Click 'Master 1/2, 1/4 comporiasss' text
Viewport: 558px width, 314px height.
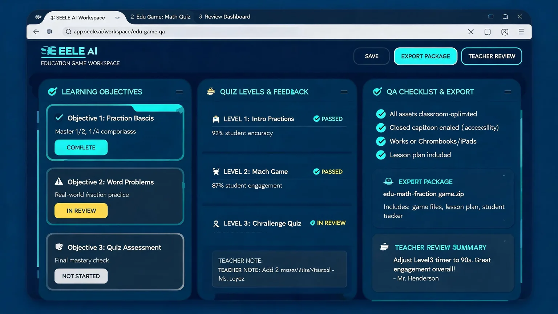[96, 132]
